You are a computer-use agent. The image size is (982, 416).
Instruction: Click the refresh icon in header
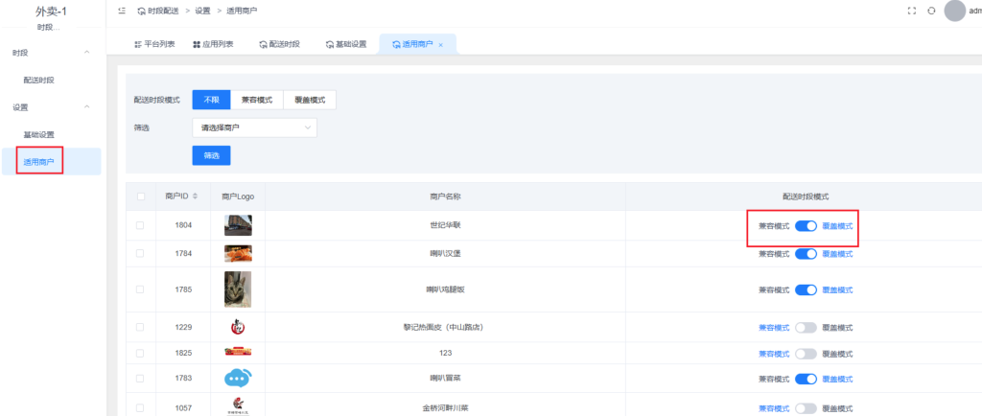tap(930, 11)
